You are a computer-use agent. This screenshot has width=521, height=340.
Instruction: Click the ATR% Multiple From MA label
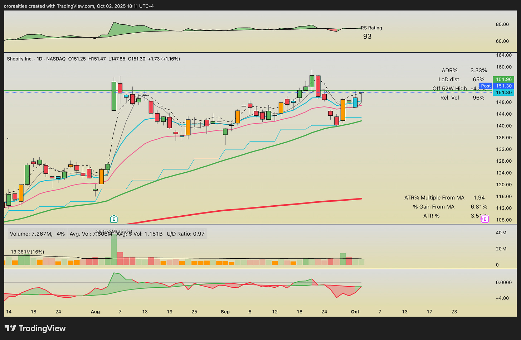[434, 197]
